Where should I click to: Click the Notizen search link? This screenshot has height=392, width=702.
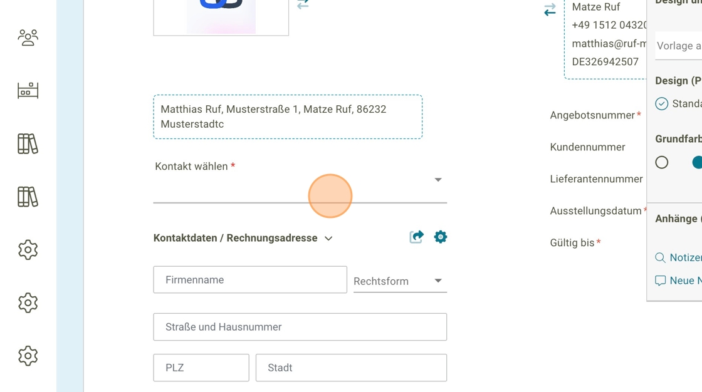tap(683, 257)
